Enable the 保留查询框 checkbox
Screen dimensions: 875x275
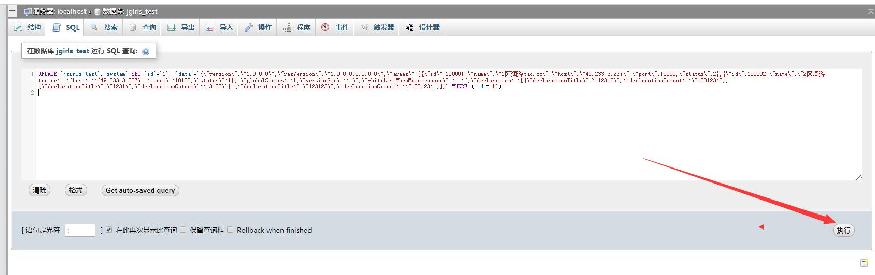(183, 230)
